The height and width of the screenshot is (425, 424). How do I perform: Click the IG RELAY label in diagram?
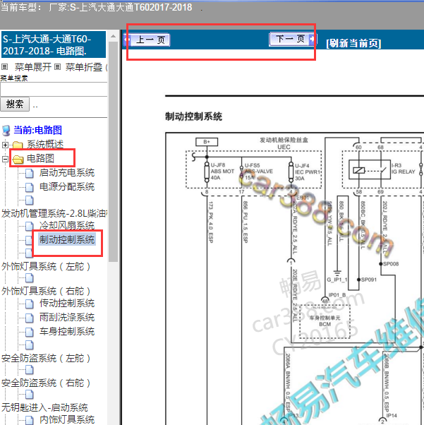(x=403, y=172)
